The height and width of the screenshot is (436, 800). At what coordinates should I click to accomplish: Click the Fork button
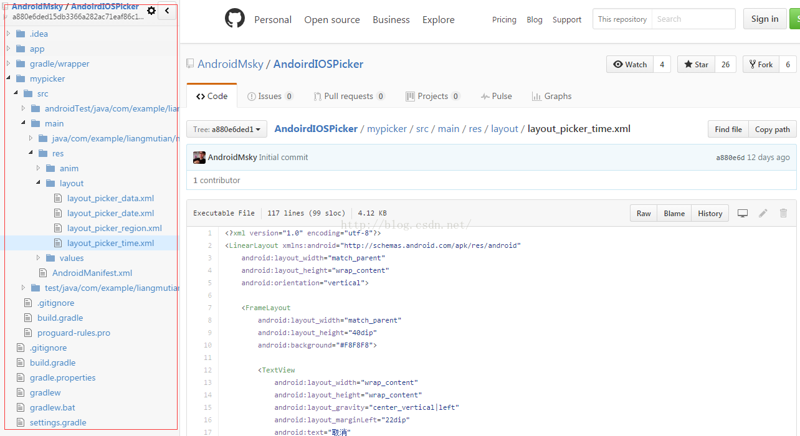pos(761,64)
